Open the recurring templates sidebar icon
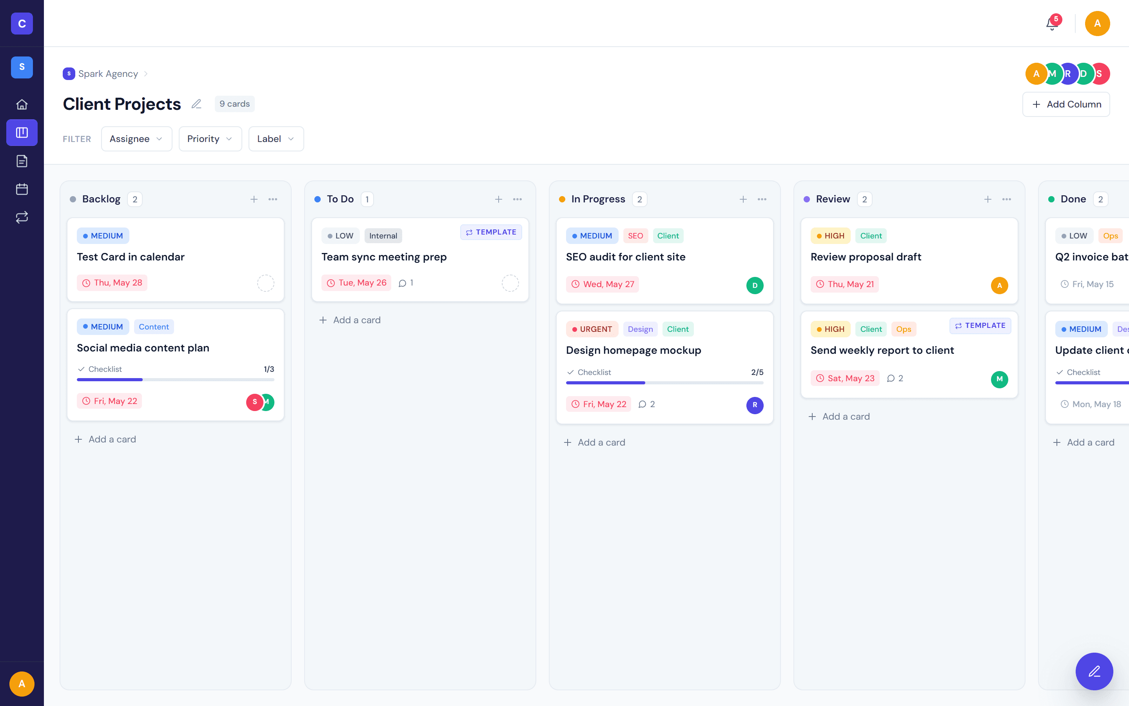Screen dimensions: 1129x706 tap(22, 217)
